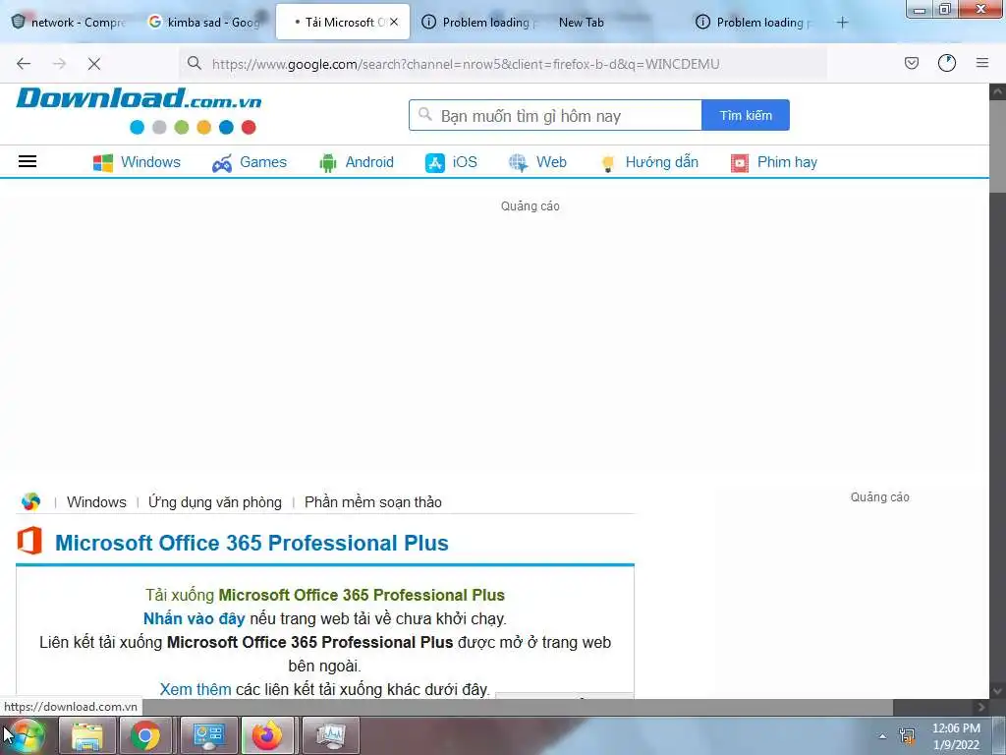Viewport: 1006px width, 755px height.
Task: Click the Firefox taskbar icon
Action: pos(267,735)
